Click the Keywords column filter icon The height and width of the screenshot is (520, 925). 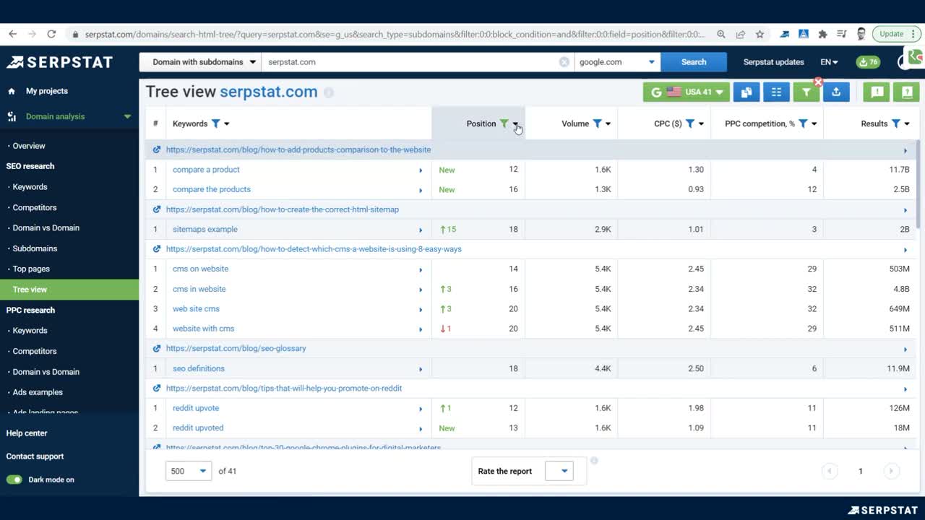215,123
